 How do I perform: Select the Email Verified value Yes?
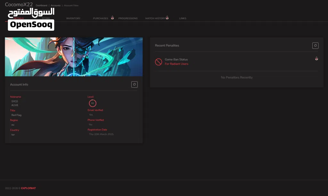pos(91,115)
